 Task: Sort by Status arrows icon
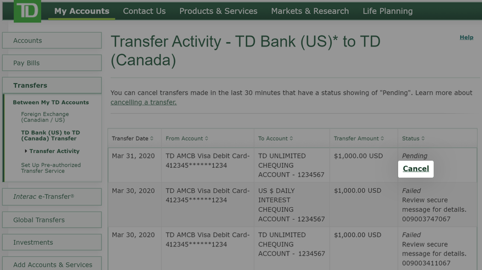[x=423, y=138]
